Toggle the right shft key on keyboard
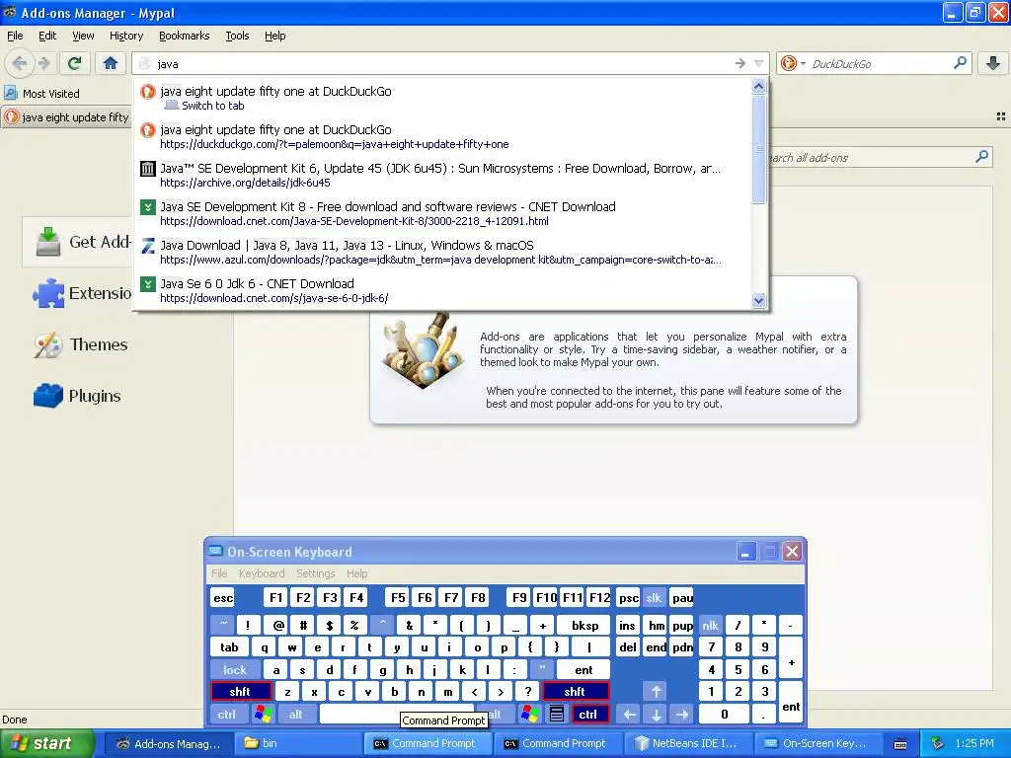Screen dimensions: 1011x758 click(x=576, y=692)
